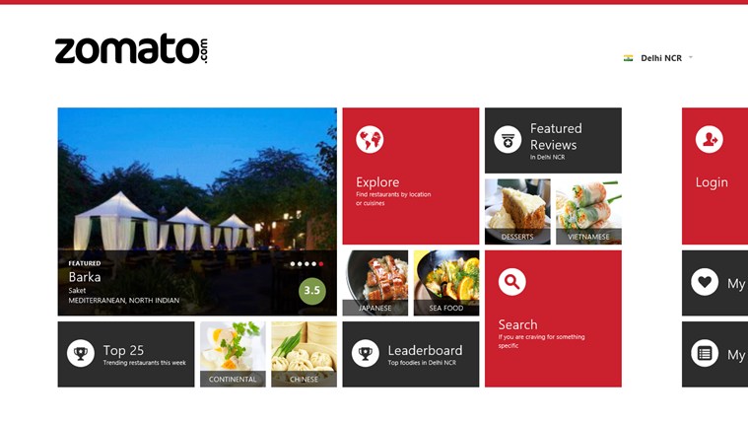The width and height of the screenshot is (748, 421).
Task: Click the India flag beside Delhi NCR
Action: 629,58
